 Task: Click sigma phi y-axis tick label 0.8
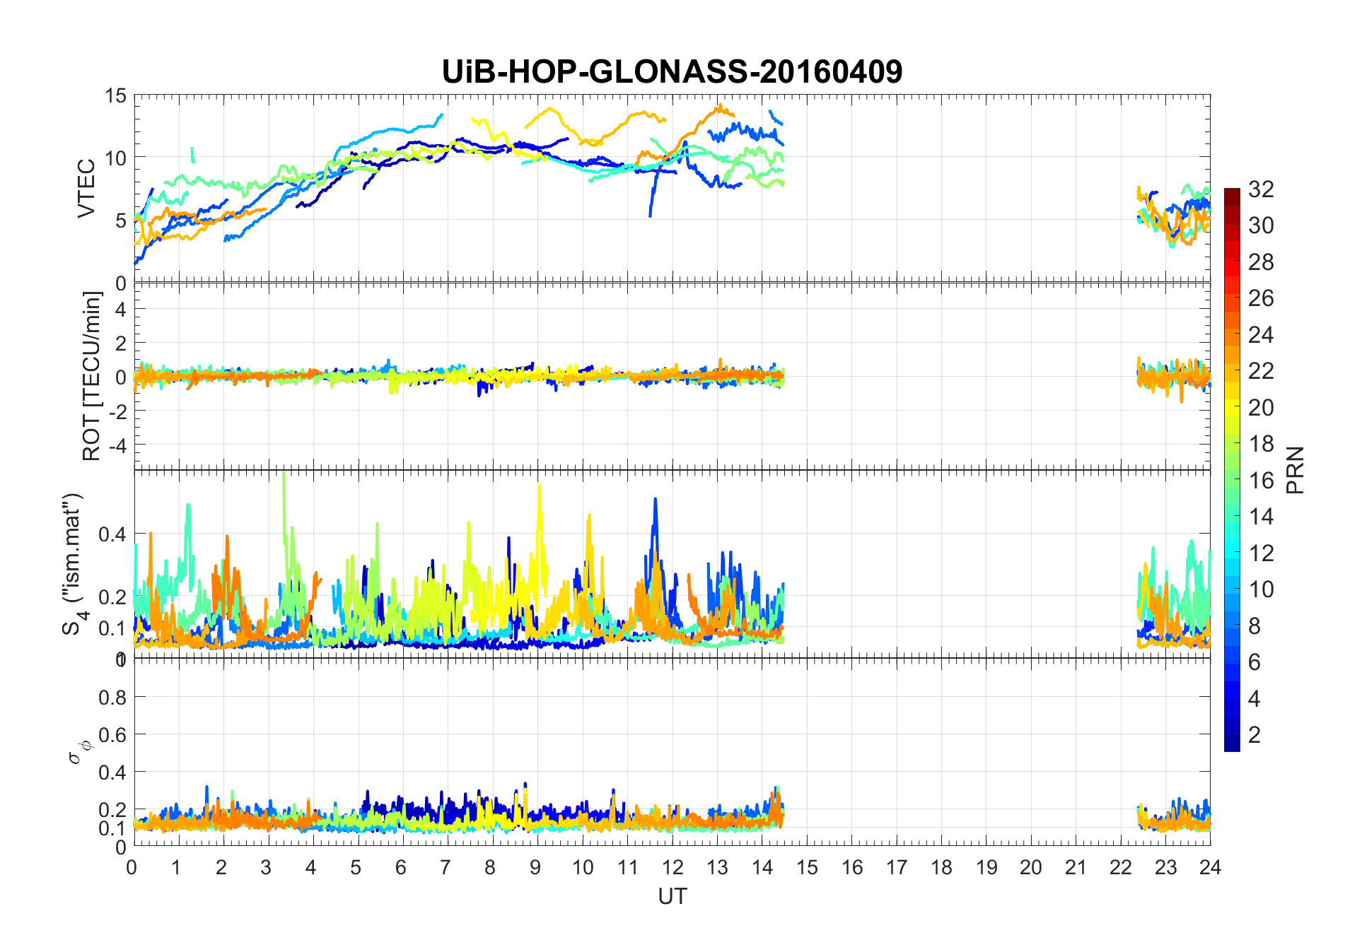(112, 698)
